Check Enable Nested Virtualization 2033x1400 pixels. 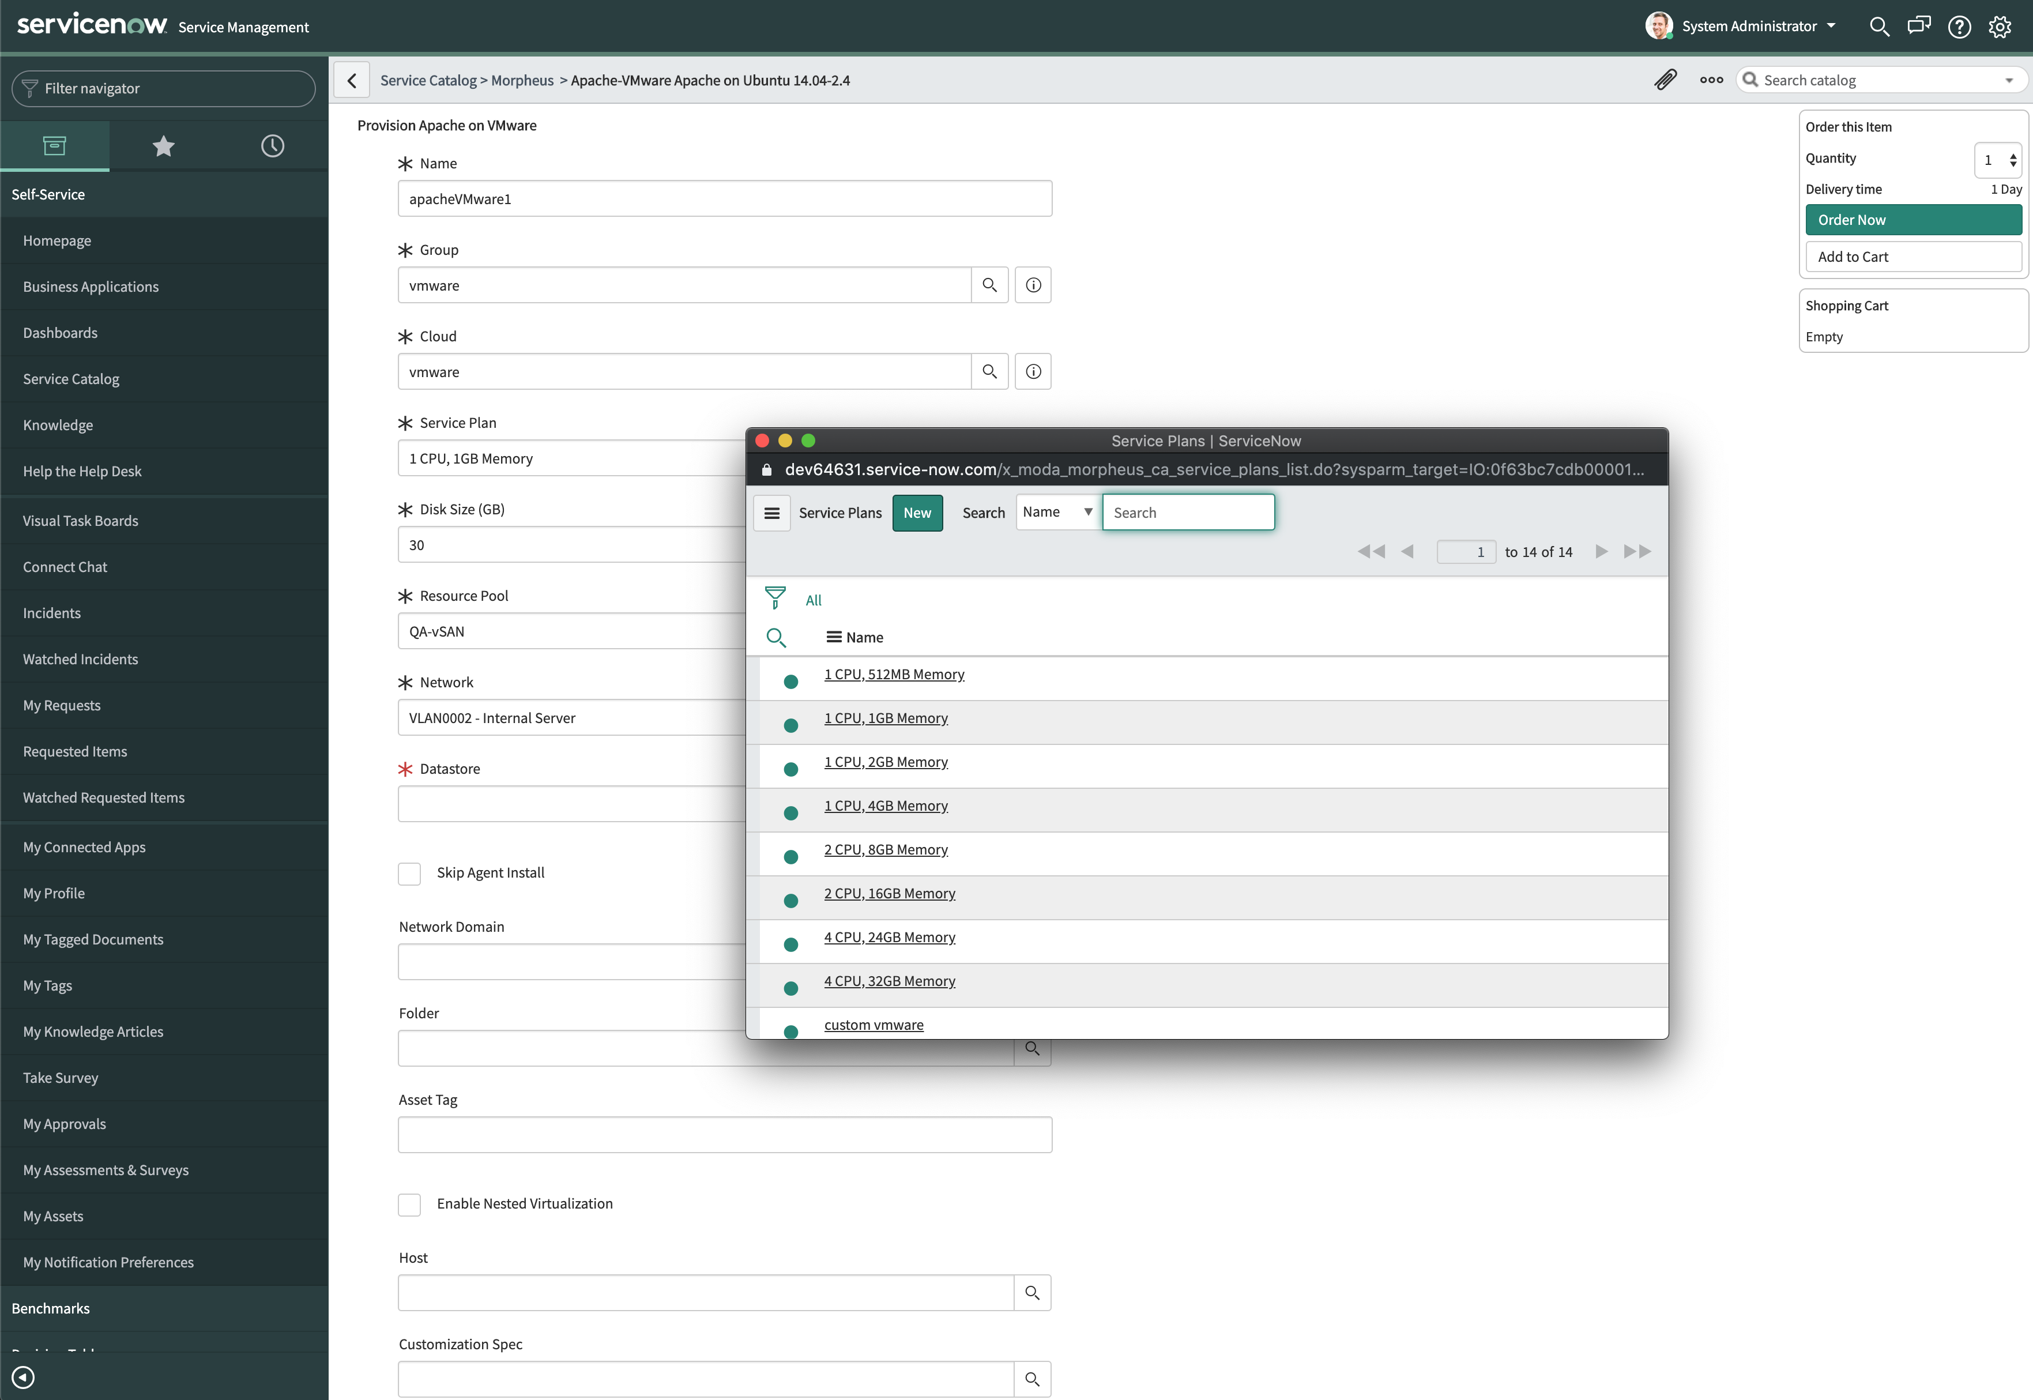click(409, 1205)
